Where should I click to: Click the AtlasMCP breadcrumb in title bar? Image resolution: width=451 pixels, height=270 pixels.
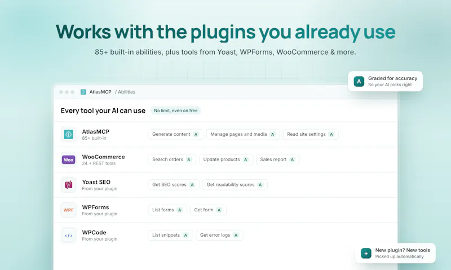(100, 92)
